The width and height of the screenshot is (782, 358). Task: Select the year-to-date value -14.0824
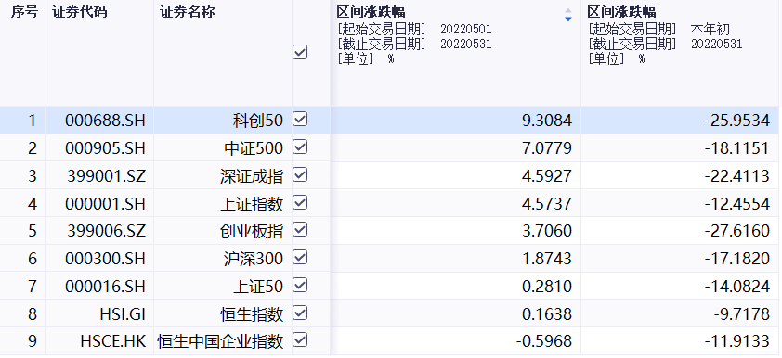[x=737, y=287]
